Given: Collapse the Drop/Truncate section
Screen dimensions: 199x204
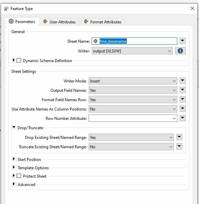Looking at the screenshot, I should coord(14,127).
